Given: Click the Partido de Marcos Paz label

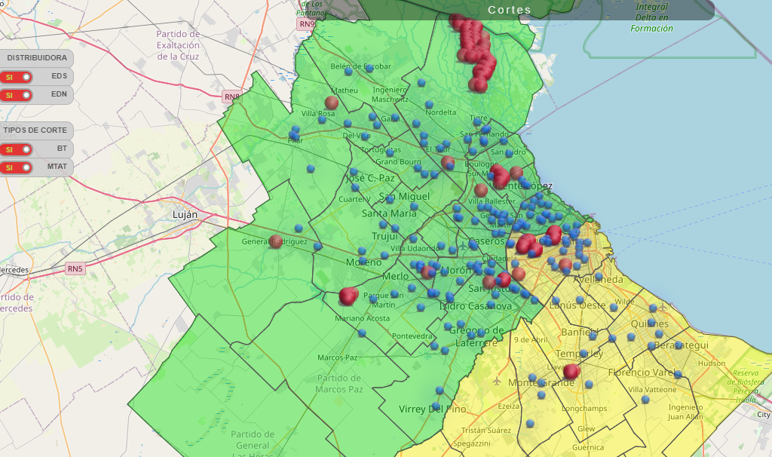Looking at the screenshot, I should coord(339,383).
